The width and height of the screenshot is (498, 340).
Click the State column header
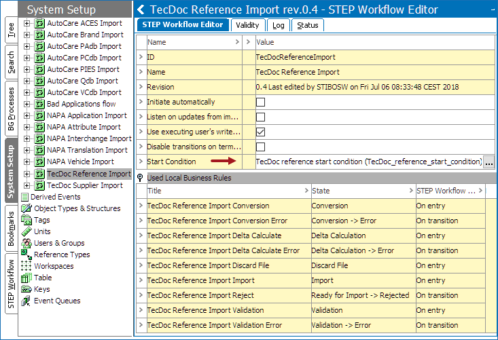[x=363, y=191]
